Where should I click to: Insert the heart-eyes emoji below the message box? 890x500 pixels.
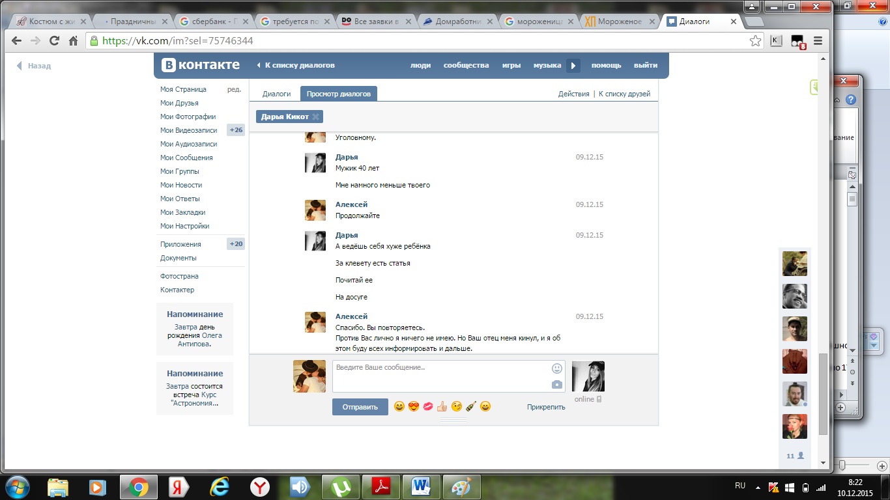click(413, 406)
